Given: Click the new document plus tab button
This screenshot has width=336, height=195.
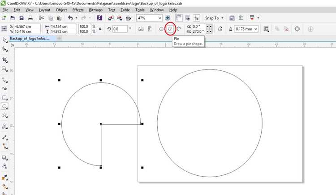Looking at the screenshot, I should coord(59,38).
